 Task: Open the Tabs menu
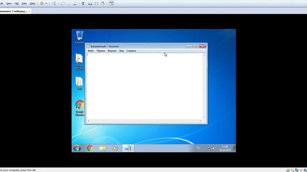tap(24, 3)
